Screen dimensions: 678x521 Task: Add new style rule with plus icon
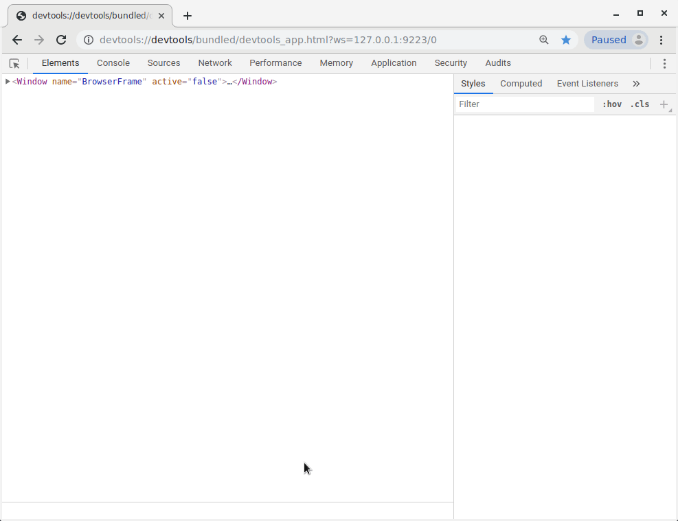click(664, 104)
